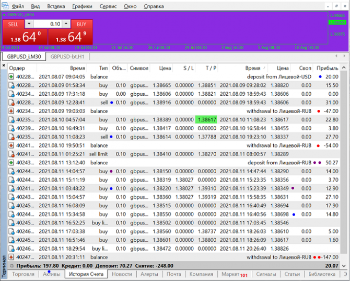Click the buy order icon in the 2021.08.11 15:11:19 row
This screenshot has height=281, width=350.
(x=11, y=179)
